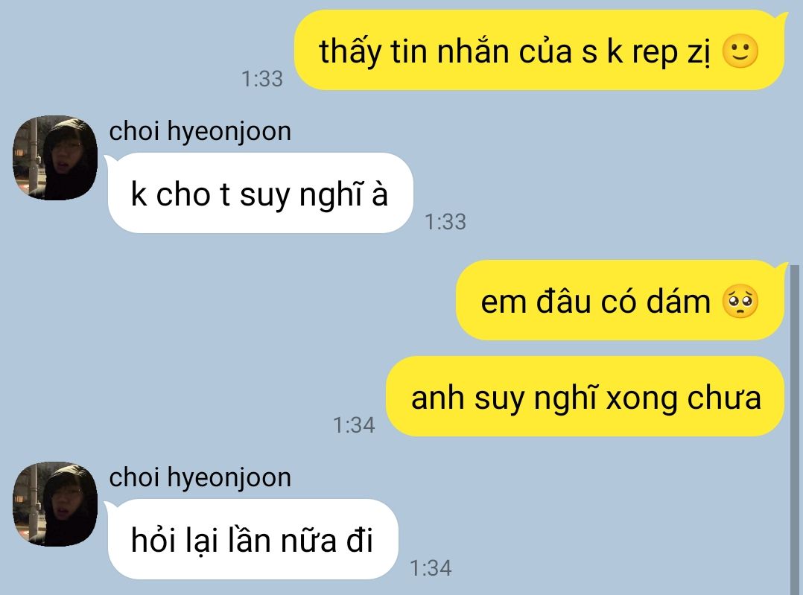Click the first choi hyeonjoon sender name
This screenshot has height=595, width=803.
click(200, 132)
